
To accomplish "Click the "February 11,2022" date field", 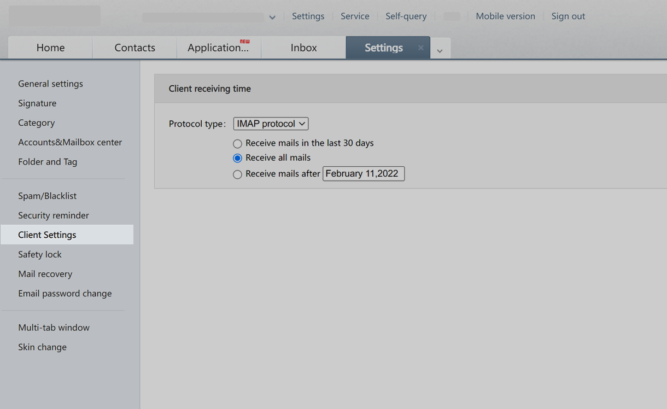I will point(363,173).
